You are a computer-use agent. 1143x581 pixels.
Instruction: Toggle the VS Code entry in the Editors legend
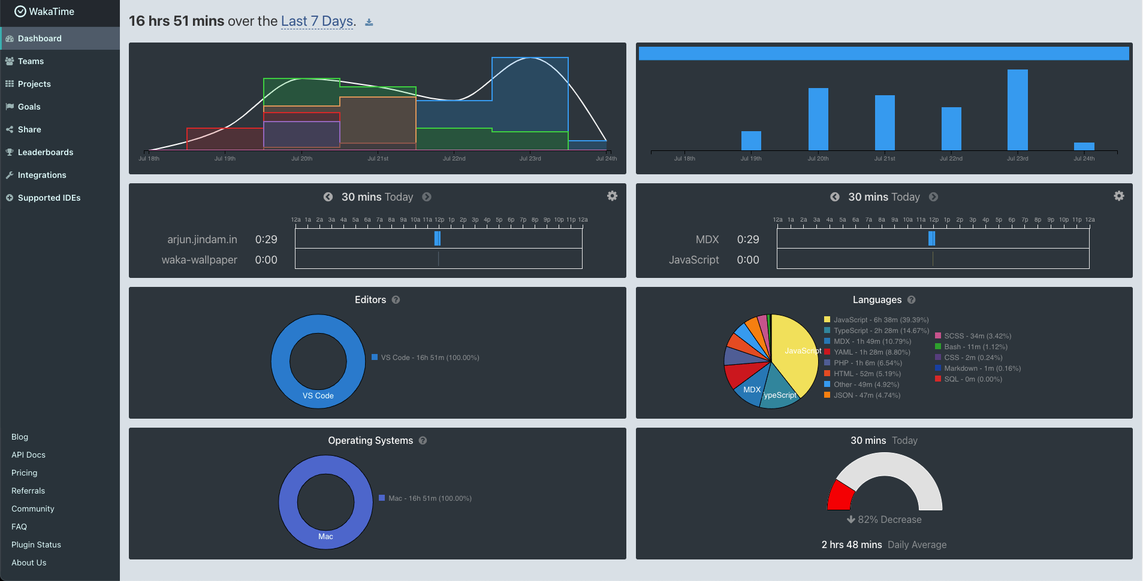pyautogui.click(x=426, y=357)
